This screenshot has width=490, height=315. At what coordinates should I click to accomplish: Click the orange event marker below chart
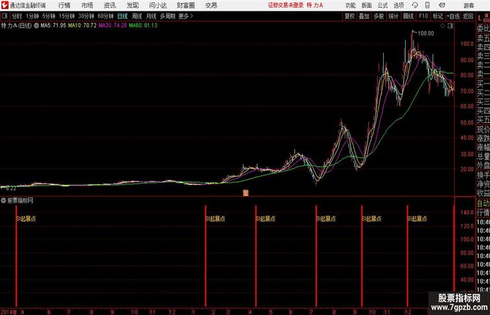[x=246, y=193]
